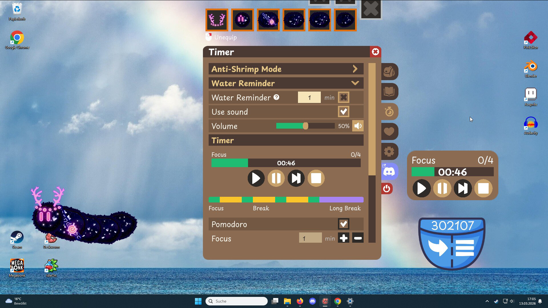Uncheck the Pomodoro checkbox
Screen dimensions: 548x308
point(344,224)
